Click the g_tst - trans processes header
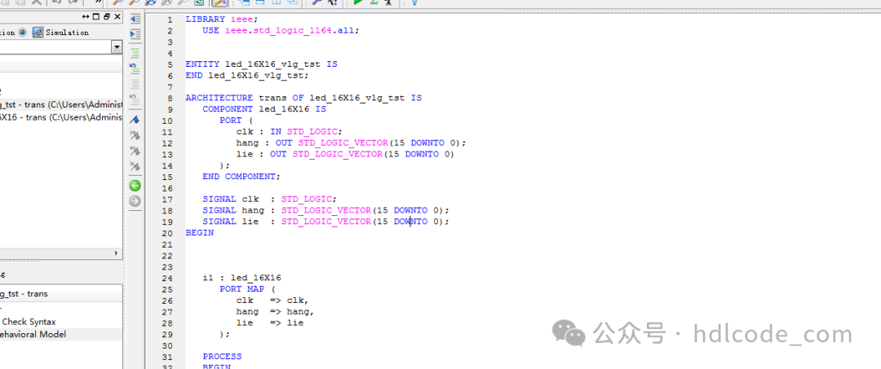 click(x=60, y=294)
